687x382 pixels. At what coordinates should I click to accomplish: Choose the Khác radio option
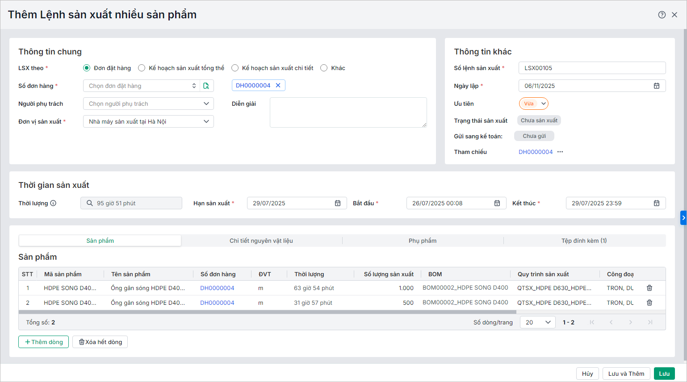click(x=324, y=68)
